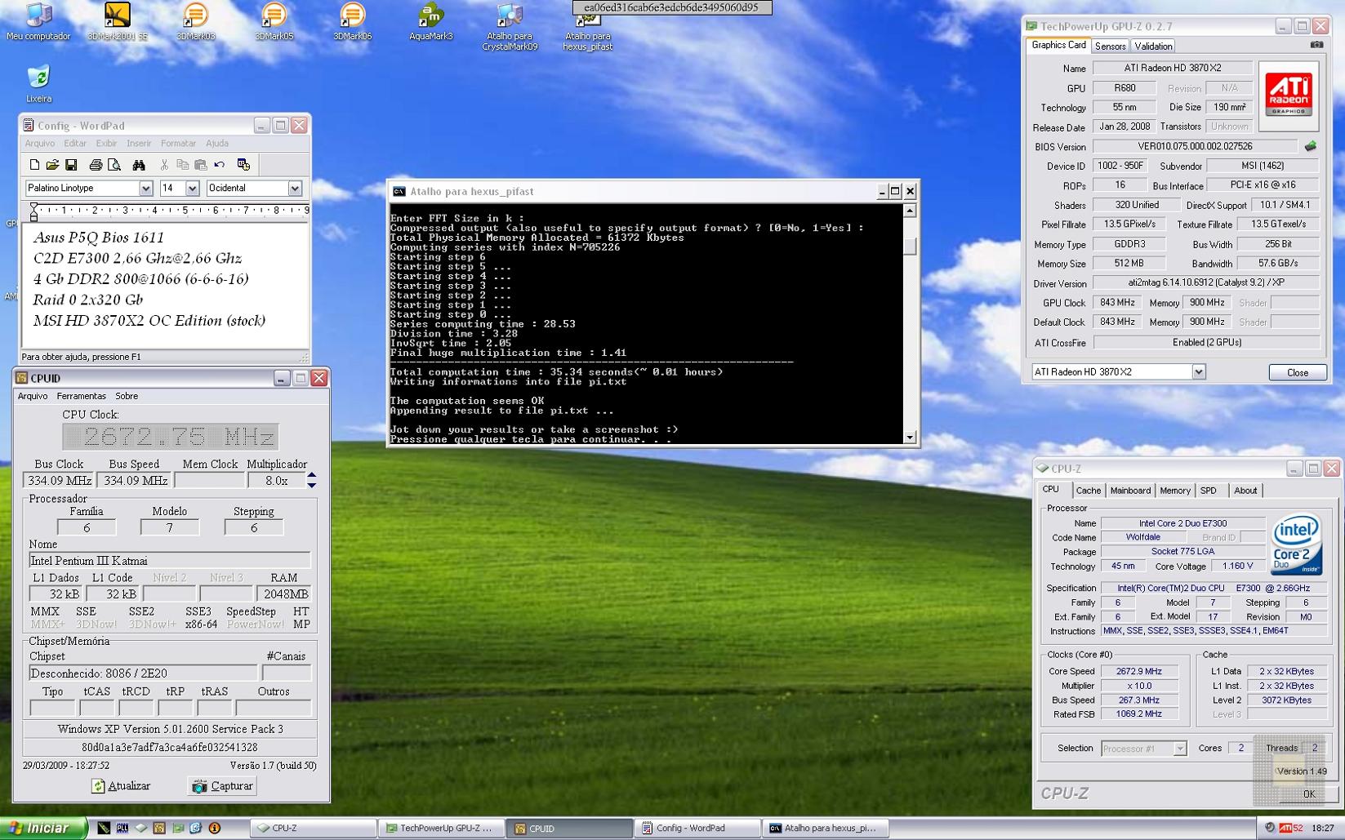Click the Capturar button in CPUID

pyautogui.click(x=222, y=786)
